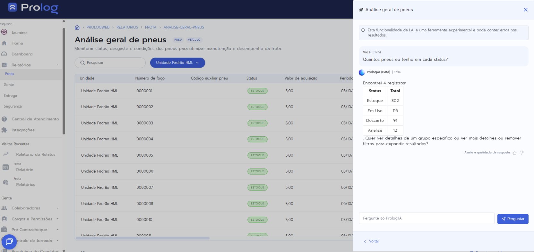This screenshot has width=534, height=252.
Task: Open Dashboard from the sidebar
Action: click(x=22, y=54)
